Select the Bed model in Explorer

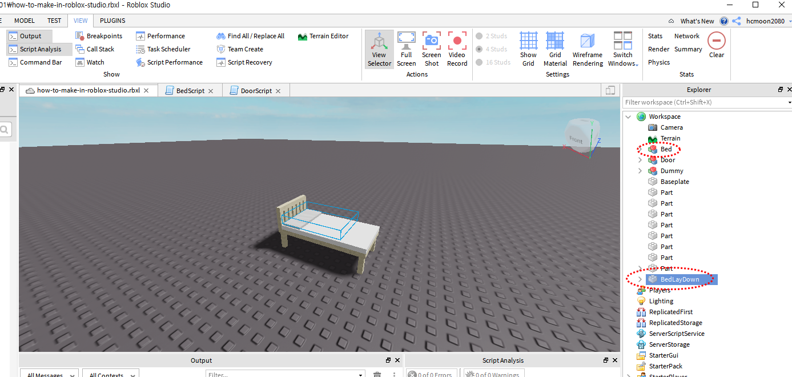pos(666,149)
